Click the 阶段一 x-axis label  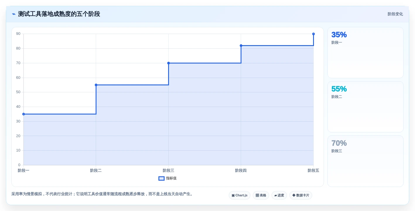23,171
